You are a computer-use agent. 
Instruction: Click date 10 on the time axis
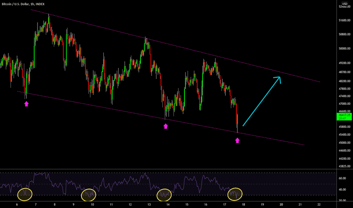tap(92, 205)
